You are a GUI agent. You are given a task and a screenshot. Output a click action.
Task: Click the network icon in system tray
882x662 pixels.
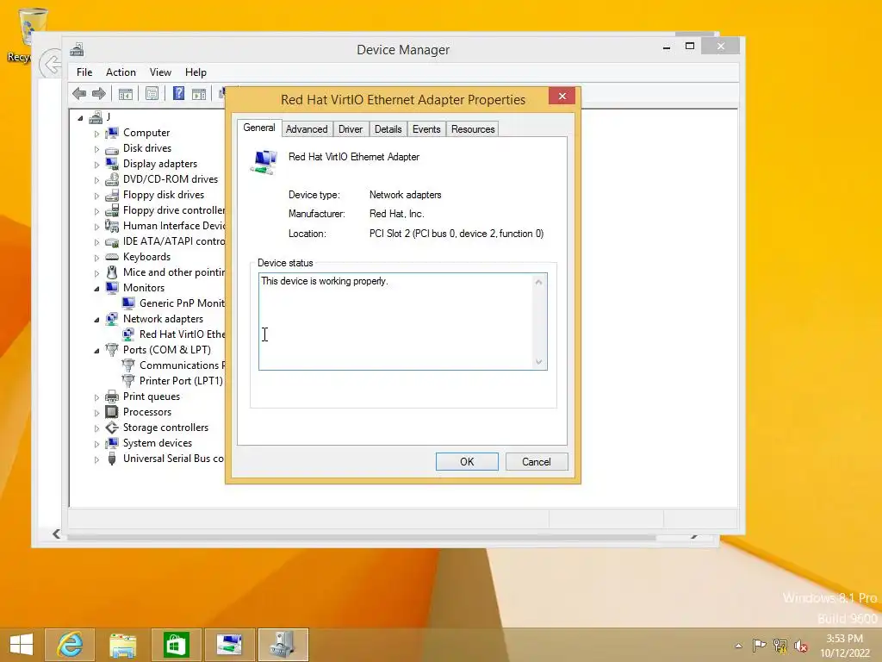(780, 646)
